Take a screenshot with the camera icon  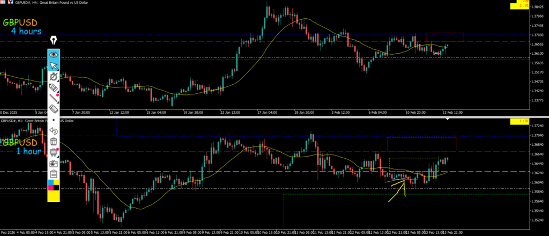[54, 163]
